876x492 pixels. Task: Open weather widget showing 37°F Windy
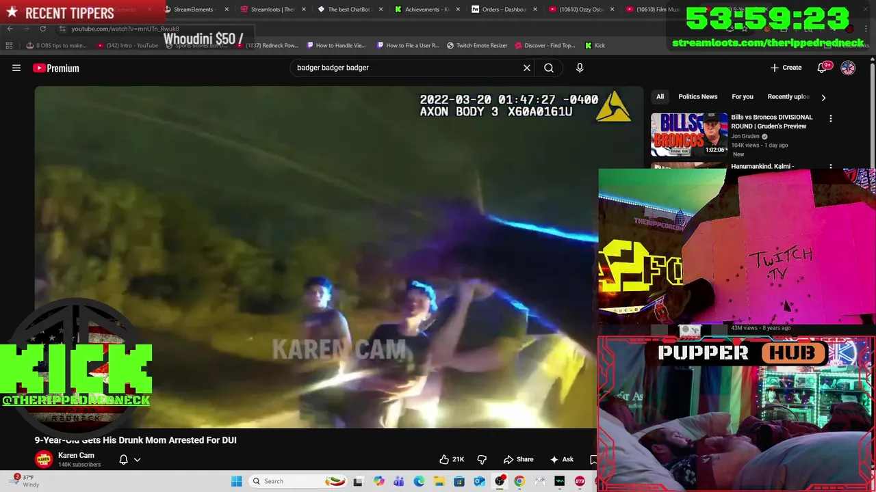[x=24, y=481]
